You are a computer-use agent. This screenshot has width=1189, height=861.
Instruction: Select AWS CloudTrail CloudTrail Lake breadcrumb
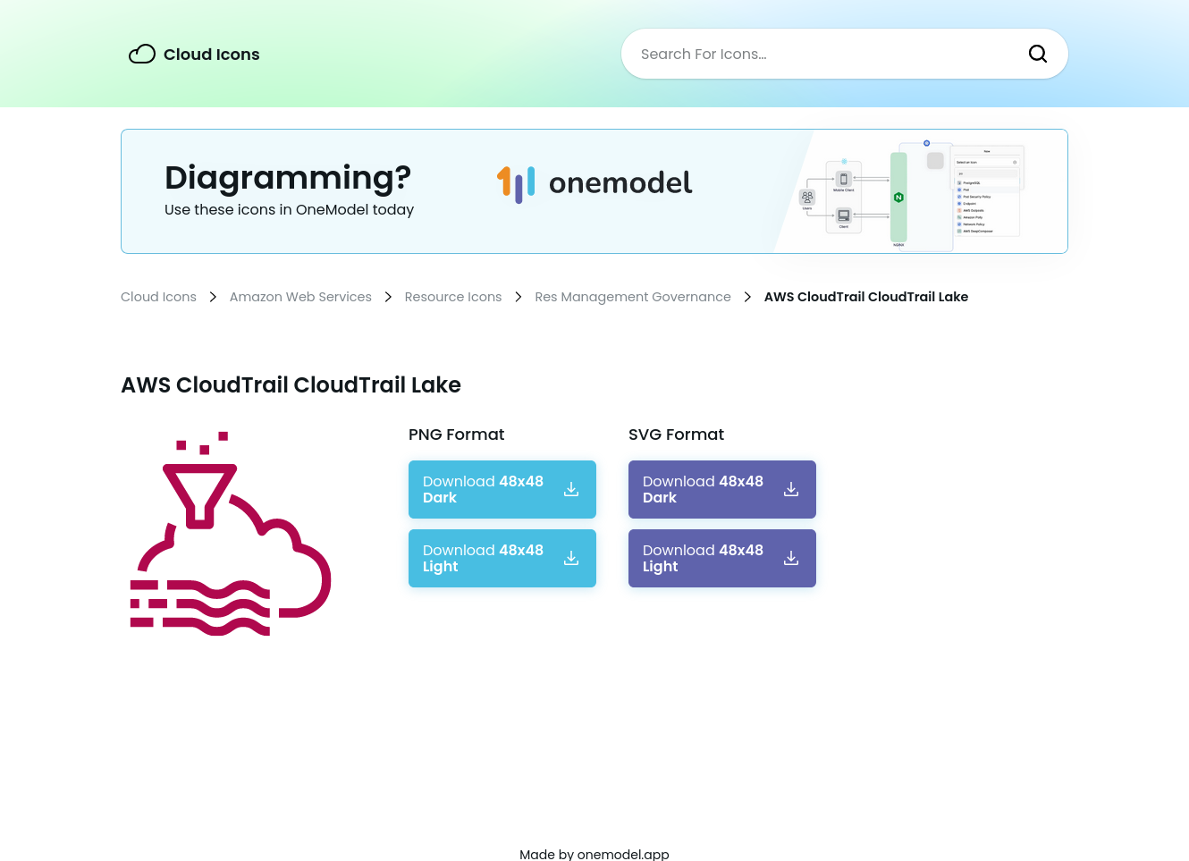pos(866,297)
